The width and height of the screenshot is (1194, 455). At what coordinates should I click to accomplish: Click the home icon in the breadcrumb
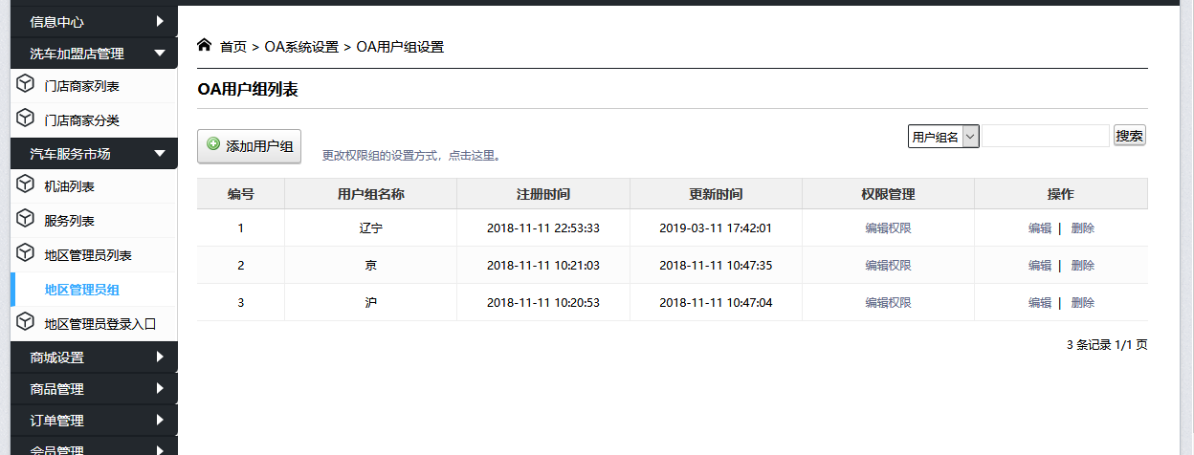pos(204,45)
